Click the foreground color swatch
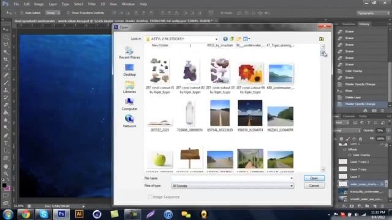392x220 pixels. [4, 186]
